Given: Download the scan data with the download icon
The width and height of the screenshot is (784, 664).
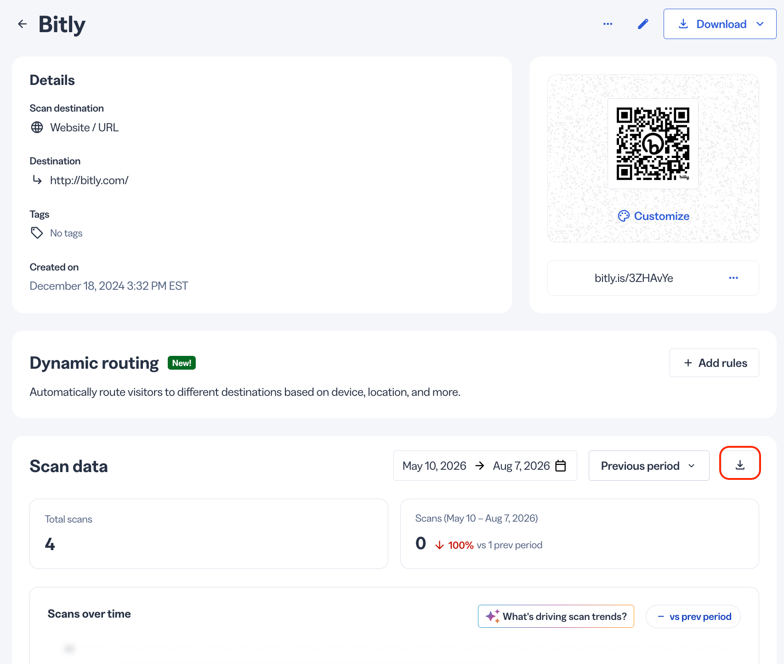Looking at the screenshot, I should [740, 465].
